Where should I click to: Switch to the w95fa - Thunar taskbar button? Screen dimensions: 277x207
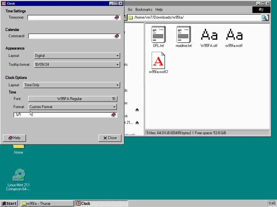(47, 203)
